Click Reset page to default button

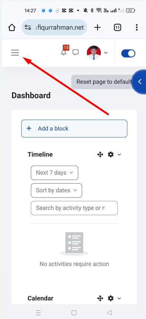pyautogui.click(x=104, y=82)
